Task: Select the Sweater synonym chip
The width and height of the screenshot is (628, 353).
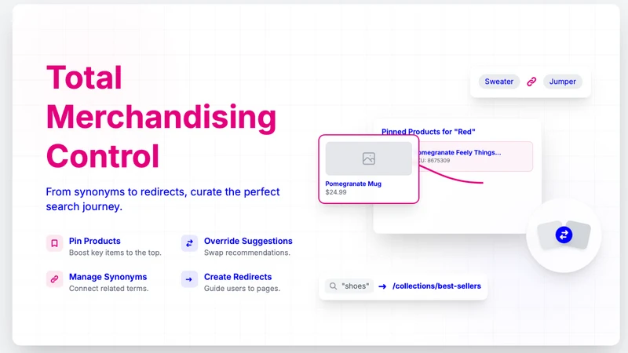Action: coord(499,82)
